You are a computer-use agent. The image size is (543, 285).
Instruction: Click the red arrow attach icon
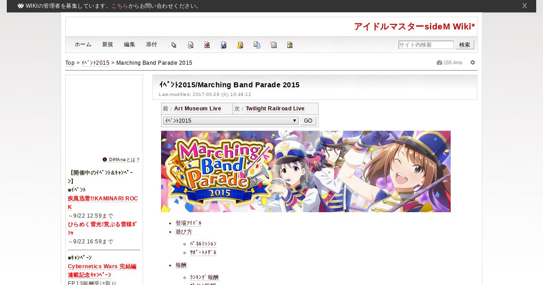pyautogui.click(x=207, y=45)
